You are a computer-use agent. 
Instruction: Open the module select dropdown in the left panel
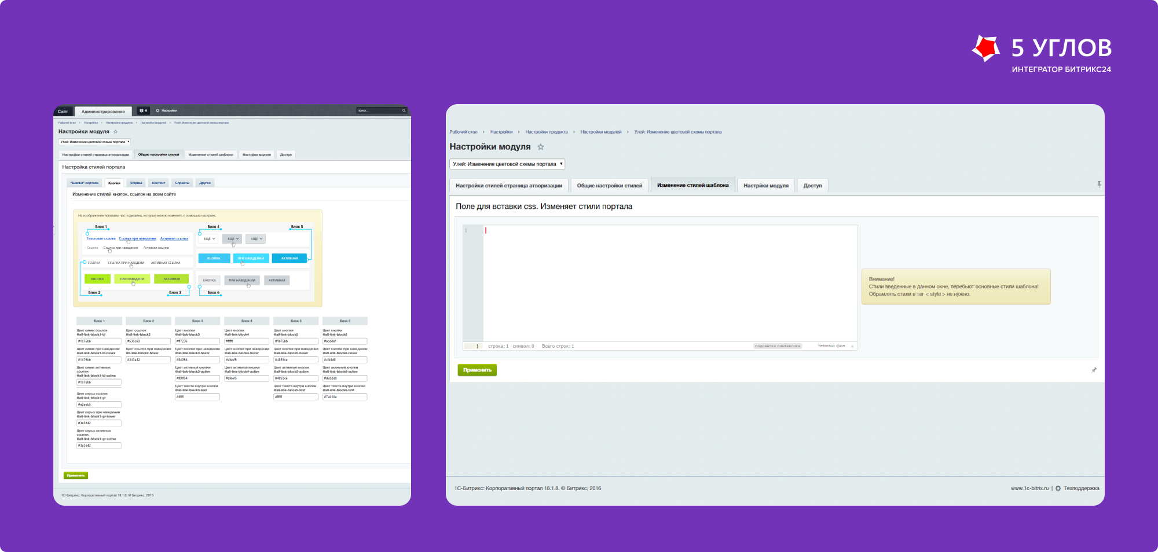(x=94, y=142)
